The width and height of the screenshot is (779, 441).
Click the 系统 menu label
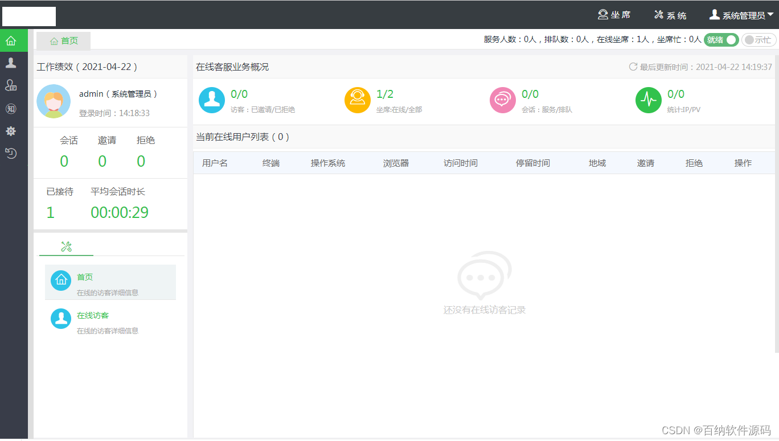tap(676, 15)
